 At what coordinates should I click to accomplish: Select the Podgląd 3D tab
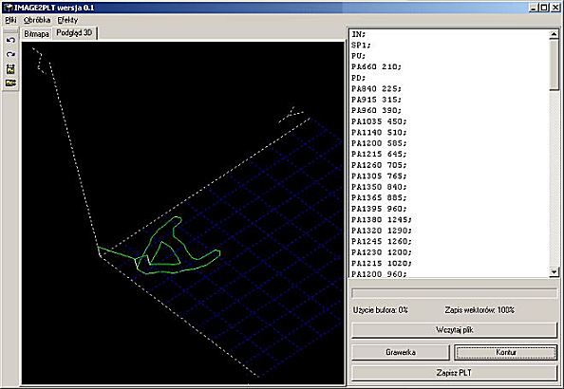[74, 33]
